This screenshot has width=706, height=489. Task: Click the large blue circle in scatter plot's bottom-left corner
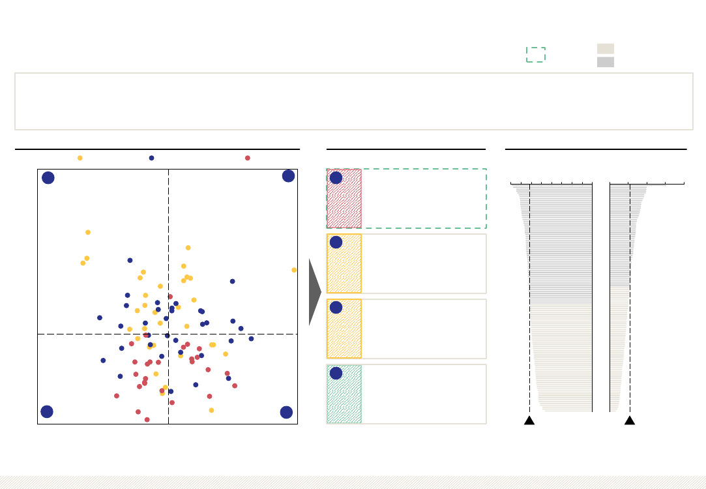47,411
